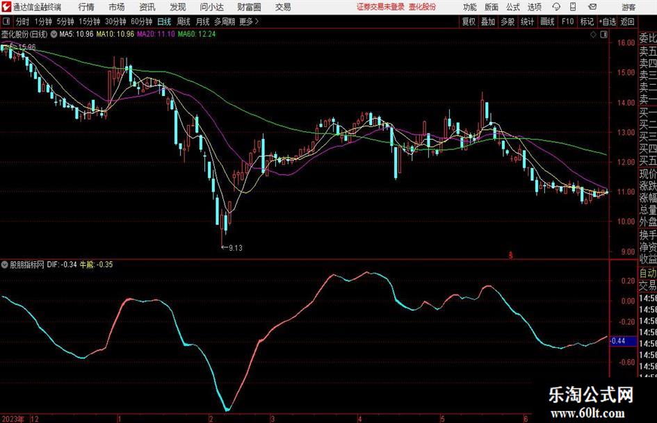Click the 现价 row in the side panel
The width and height of the screenshot is (657, 423).
click(648, 174)
